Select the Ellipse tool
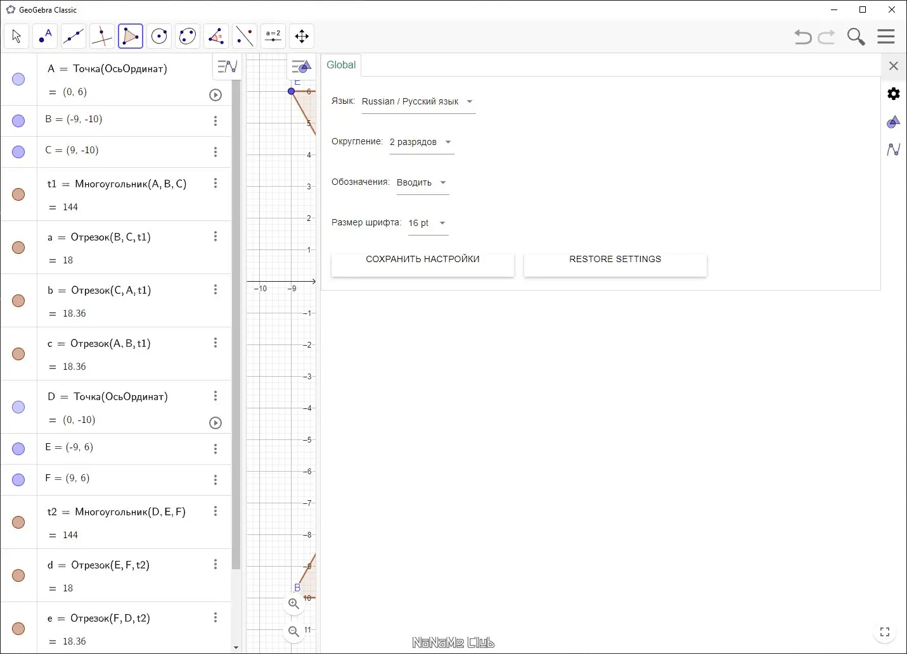 click(x=188, y=36)
